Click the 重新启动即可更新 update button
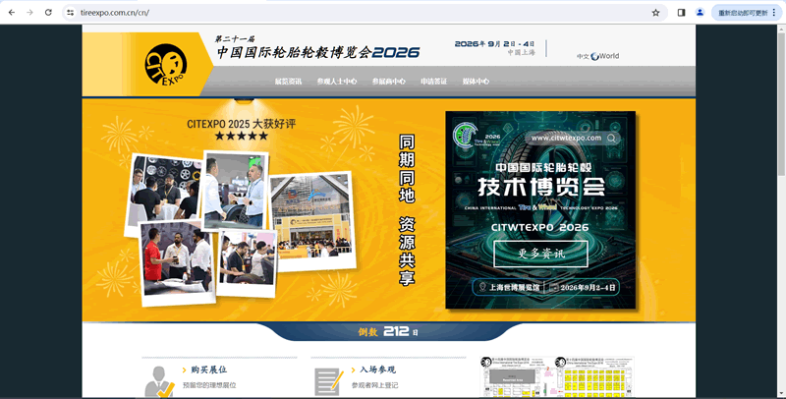 coord(746,13)
